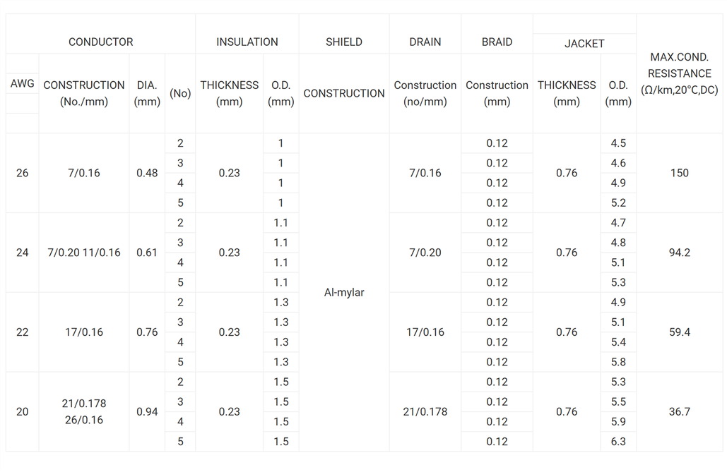Select the 21/0.178 26/0.16 conductor cell
727x472 pixels.
(x=84, y=411)
